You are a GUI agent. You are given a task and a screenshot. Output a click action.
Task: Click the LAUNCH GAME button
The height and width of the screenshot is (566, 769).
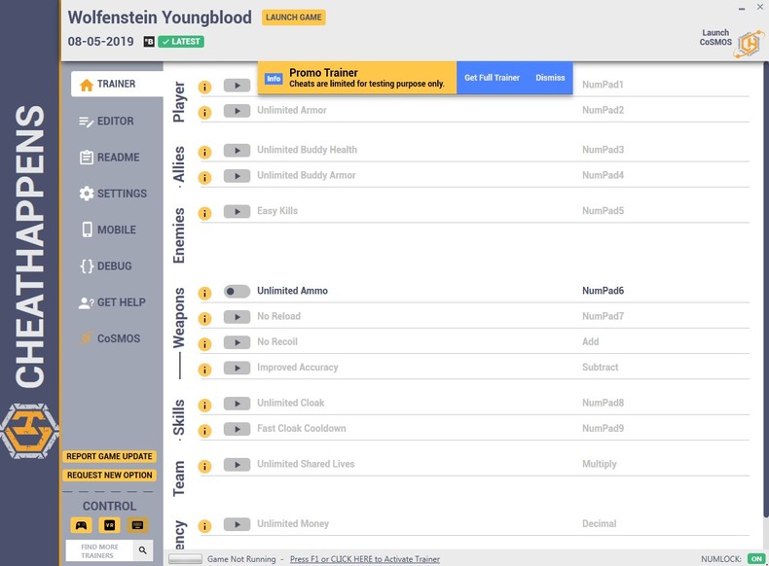click(x=294, y=18)
